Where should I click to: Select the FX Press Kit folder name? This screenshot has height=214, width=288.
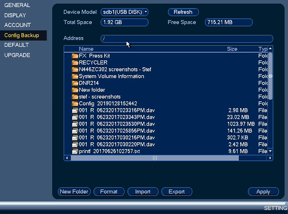tap(94, 56)
